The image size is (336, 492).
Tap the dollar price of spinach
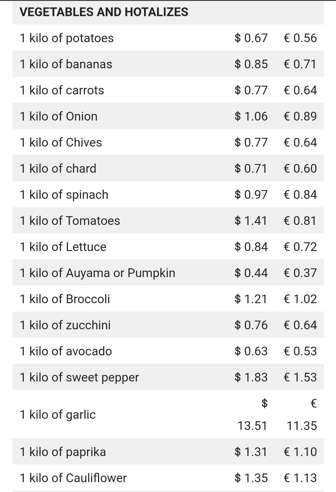tap(251, 194)
